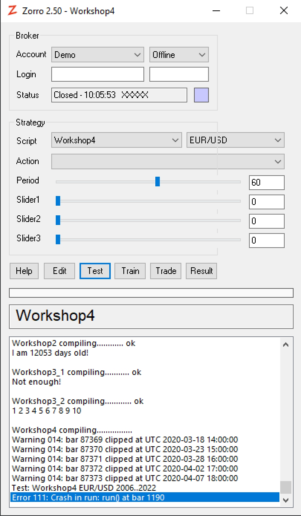
Task: Click the lavender status color square
Action: tap(201, 95)
